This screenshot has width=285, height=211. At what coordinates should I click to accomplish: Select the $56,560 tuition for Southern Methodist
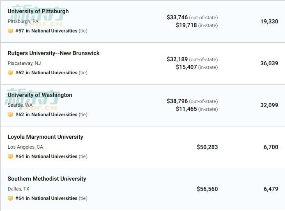click(x=207, y=189)
